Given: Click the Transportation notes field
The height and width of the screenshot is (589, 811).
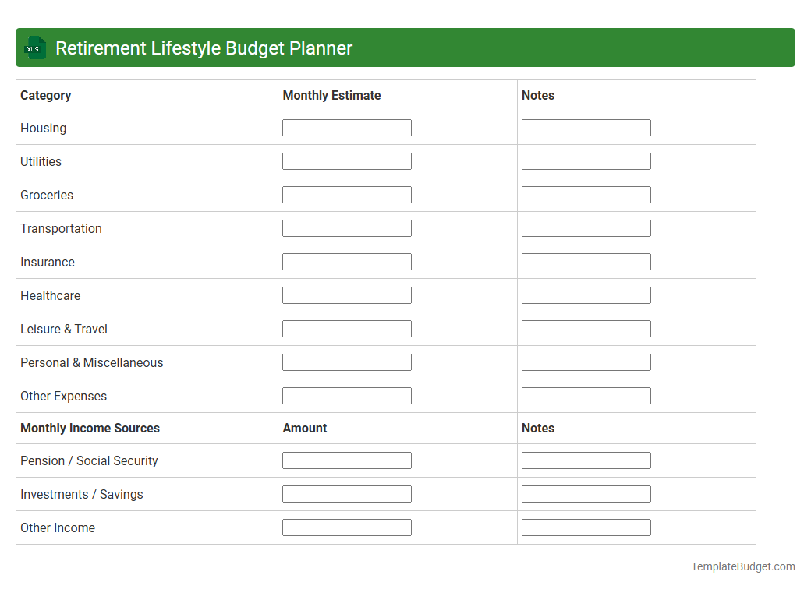Looking at the screenshot, I should (586, 227).
